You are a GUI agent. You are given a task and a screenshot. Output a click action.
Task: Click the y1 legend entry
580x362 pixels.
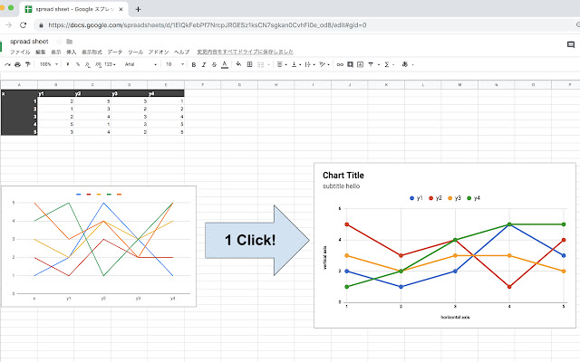pos(416,198)
